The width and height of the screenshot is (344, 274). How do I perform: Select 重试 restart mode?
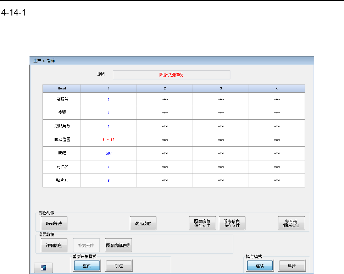point(87,265)
